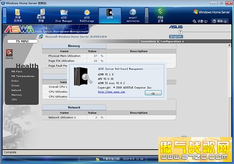Open MB Fans health page
The height and width of the screenshot is (164, 234).
17,72
